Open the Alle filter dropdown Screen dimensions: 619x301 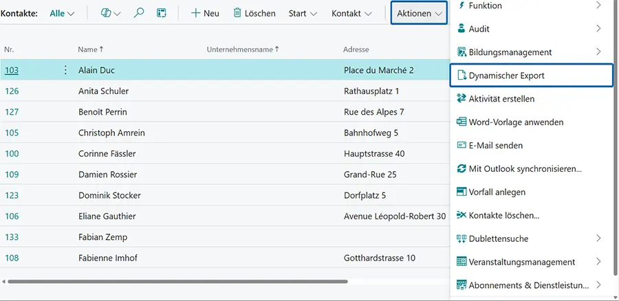point(62,14)
